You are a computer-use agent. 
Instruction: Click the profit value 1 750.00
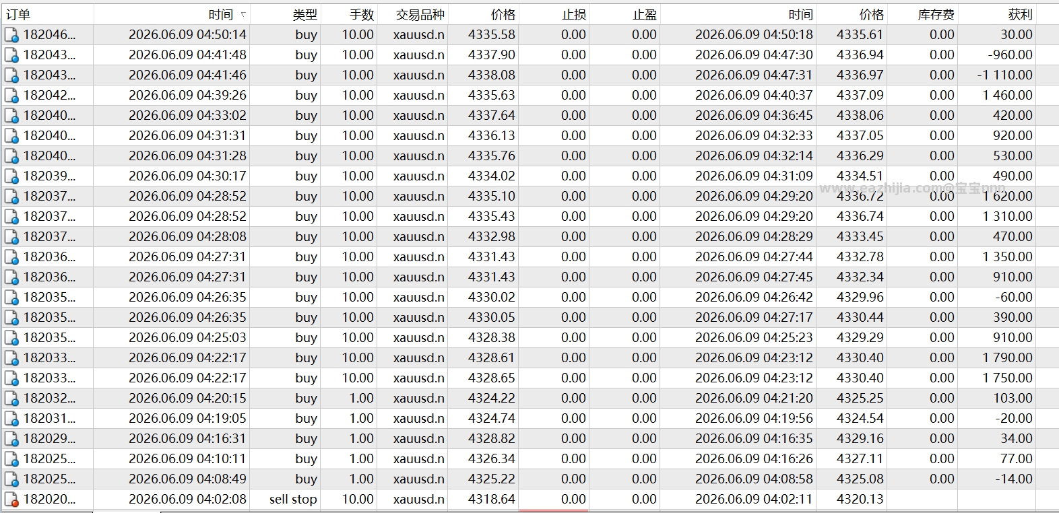(x=1007, y=378)
